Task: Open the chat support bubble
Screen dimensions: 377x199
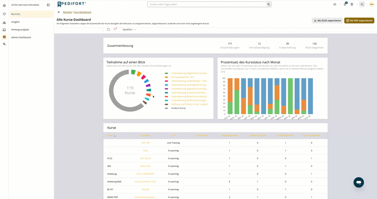Action: tap(359, 182)
